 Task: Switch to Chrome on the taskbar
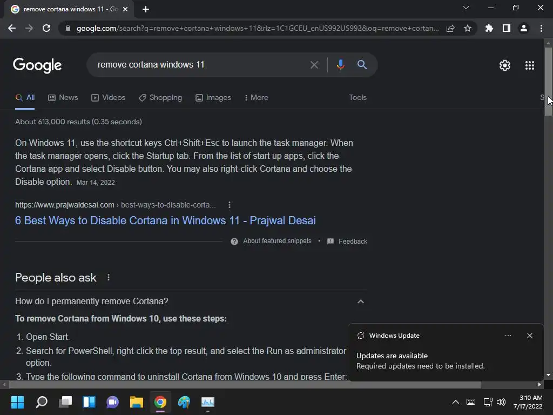[160, 402]
